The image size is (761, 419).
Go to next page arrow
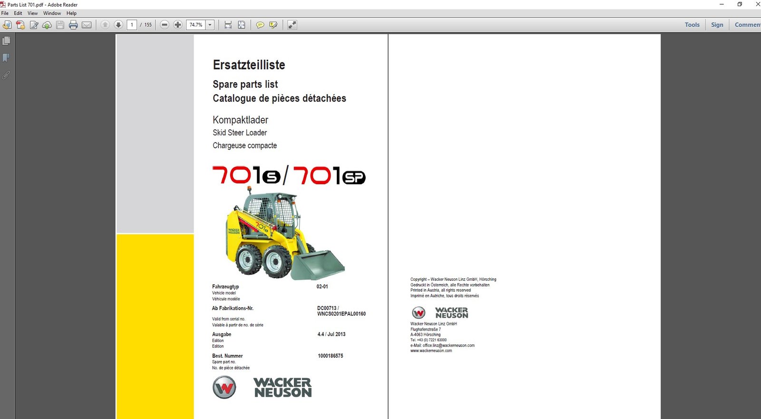118,25
